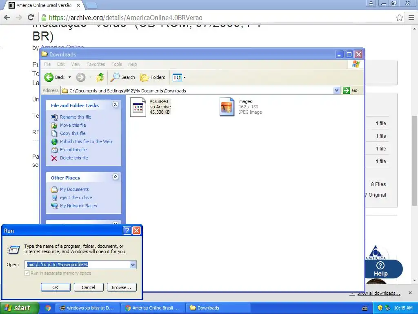Toggle the Folders pane button
418x314 pixels.
153,77
